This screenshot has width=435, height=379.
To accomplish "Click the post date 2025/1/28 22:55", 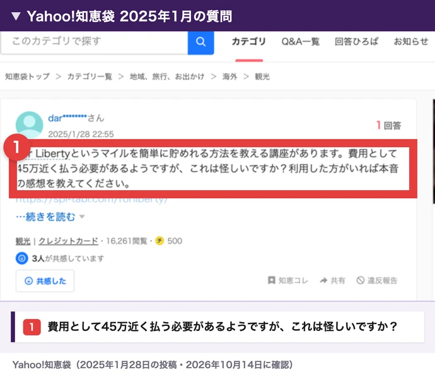I will pyautogui.click(x=81, y=135).
